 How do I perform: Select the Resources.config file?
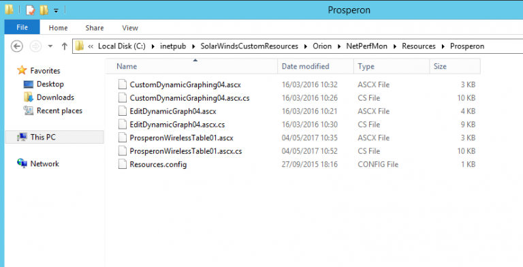(158, 164)
